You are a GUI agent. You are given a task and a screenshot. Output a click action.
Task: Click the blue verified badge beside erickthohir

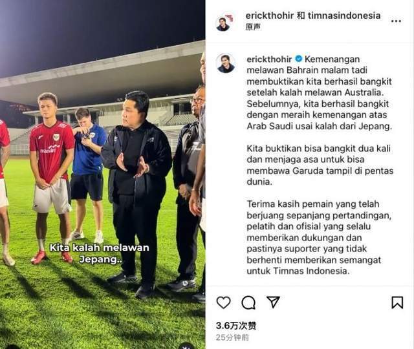(298, 59)
